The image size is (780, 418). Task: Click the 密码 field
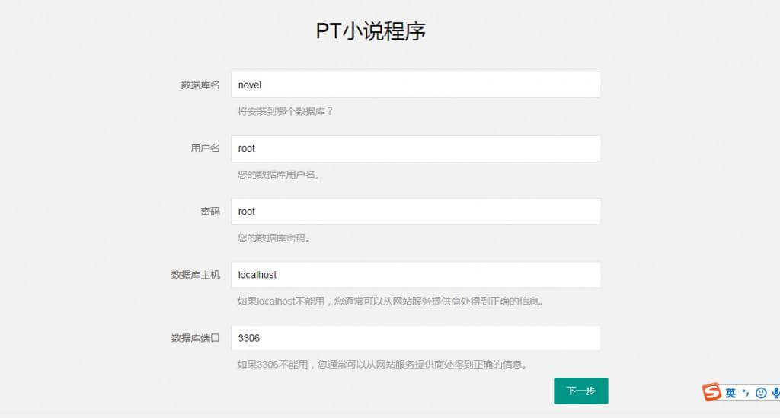[415, 211]
